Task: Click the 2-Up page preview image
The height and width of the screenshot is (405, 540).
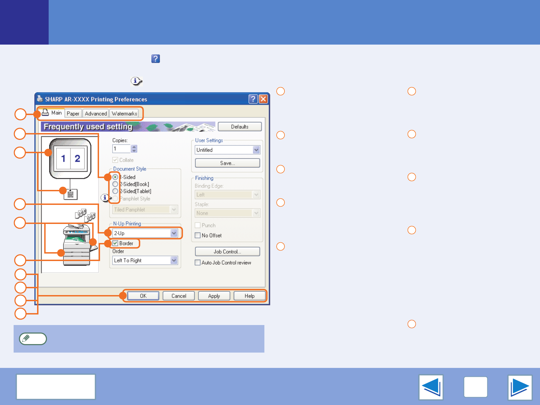Action: [70, 158]
